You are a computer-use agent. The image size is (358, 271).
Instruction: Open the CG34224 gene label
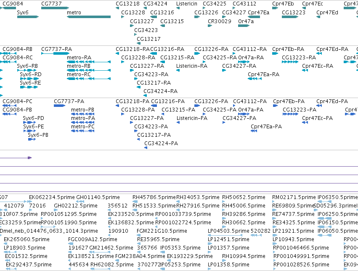click(155, 4)
